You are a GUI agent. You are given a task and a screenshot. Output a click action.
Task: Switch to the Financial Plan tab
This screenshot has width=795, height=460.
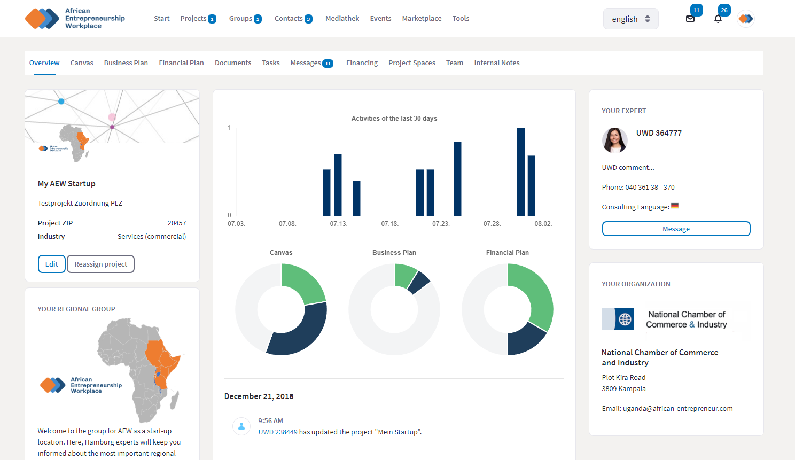[x=181, y=63]
